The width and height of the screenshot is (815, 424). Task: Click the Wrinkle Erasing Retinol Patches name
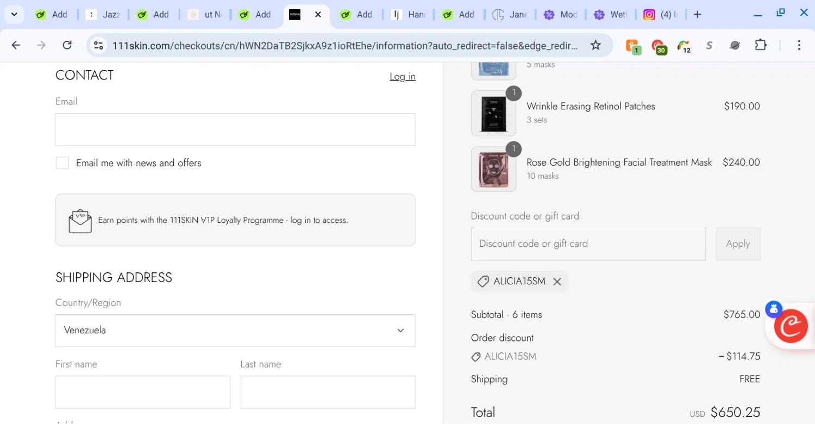pos(591,107)
